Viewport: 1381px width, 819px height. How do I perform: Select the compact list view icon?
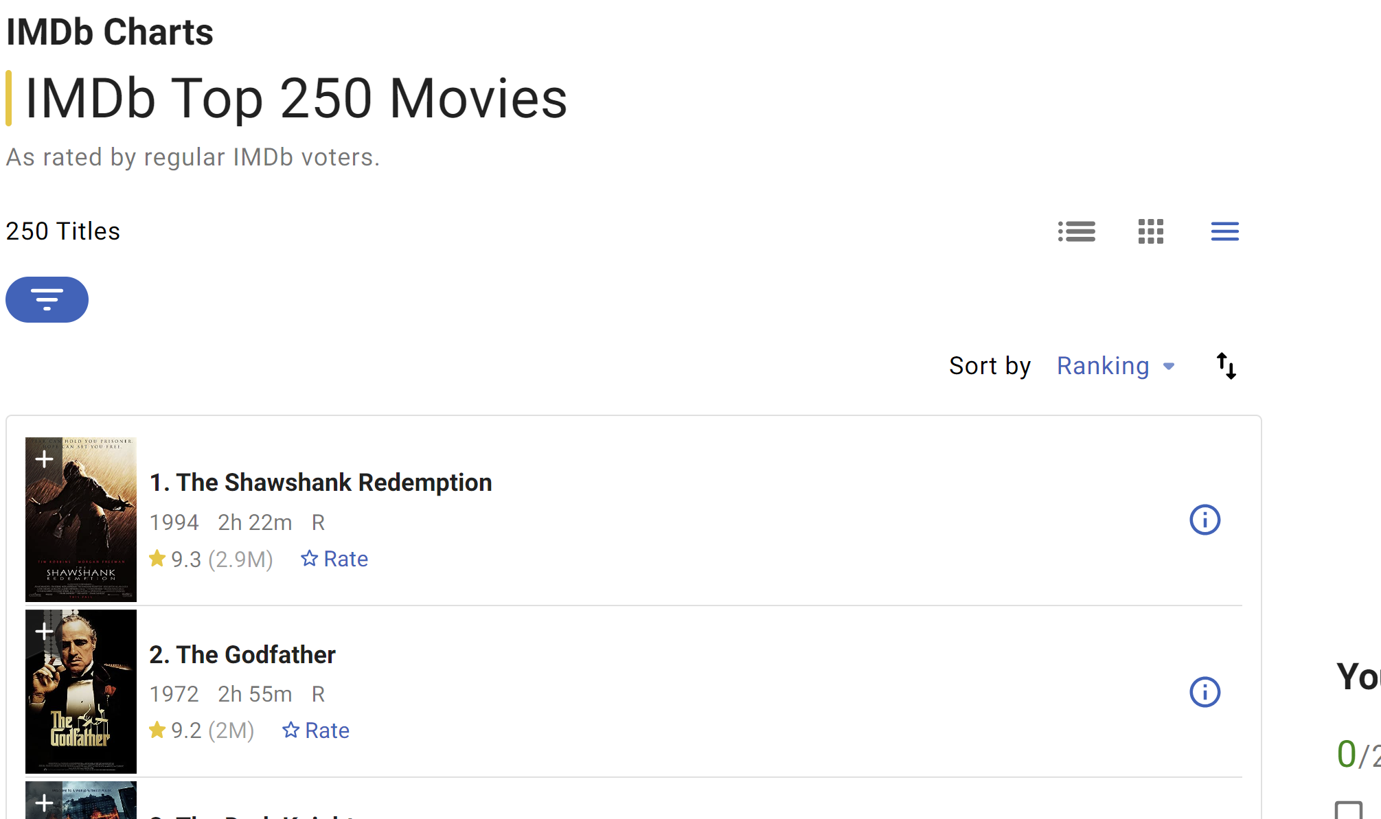click(x=1224, y=231)
